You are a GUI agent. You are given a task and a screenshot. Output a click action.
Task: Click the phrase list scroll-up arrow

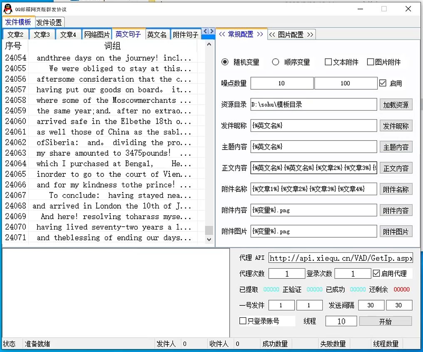[209, 45]
